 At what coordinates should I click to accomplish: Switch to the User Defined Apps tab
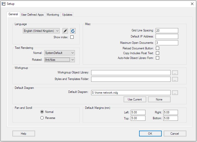pos(32,15)
